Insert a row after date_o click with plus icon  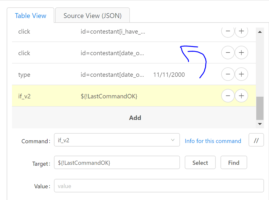(241, 52)
